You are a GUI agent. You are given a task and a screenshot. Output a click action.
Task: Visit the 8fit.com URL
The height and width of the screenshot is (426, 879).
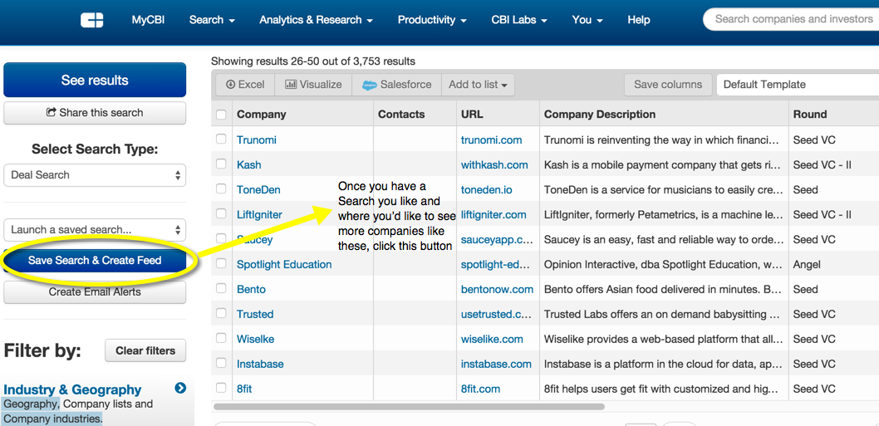coord(480,389)
